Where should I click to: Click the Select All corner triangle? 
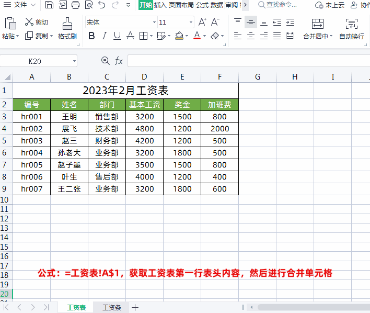(7, 77)
